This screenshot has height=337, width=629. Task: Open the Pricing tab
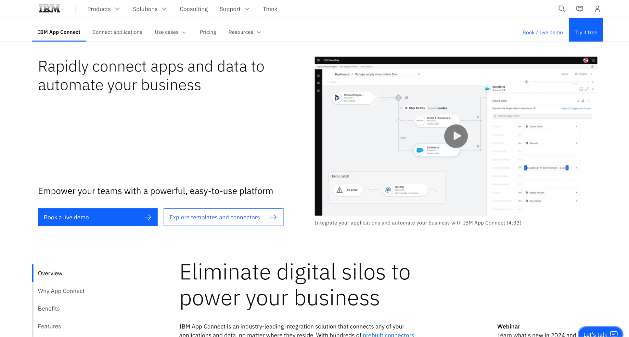(208, 32)
